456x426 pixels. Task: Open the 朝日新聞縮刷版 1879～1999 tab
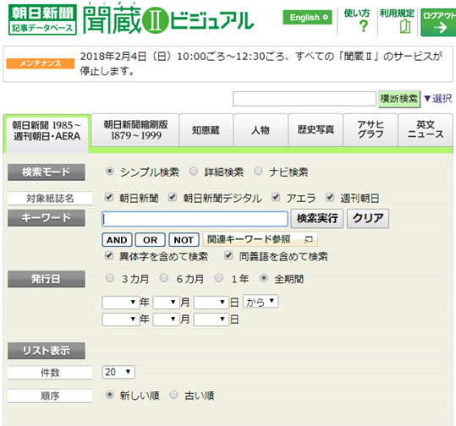135,130
